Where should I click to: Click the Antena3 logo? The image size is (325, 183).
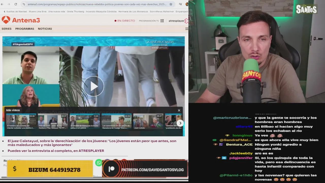21,20
